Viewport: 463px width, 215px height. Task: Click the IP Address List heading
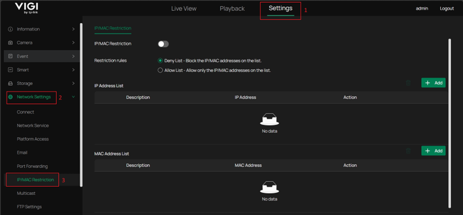pyautogui.click(x=109, y=86)
